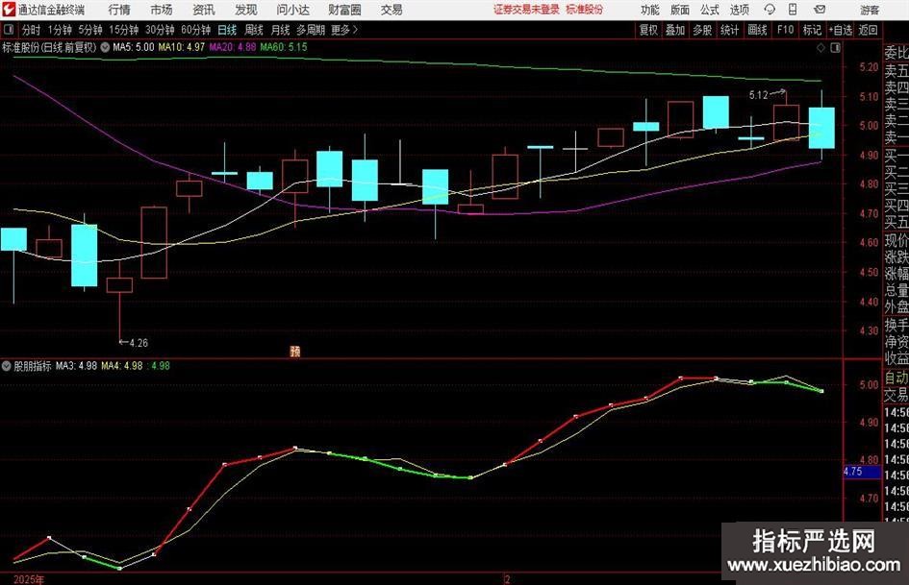This screenshot has height=585, width=909.
Task: Switch to the 1分钟 period tab
Action: (60, 30)
